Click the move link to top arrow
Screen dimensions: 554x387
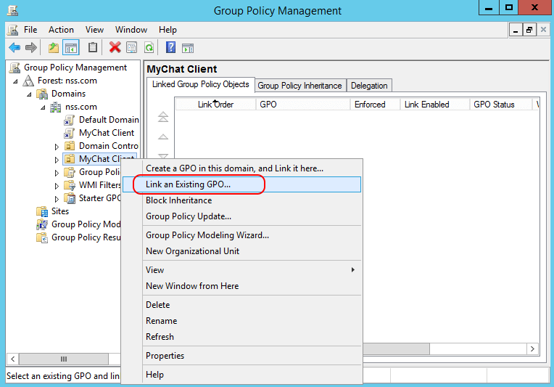tap(163, 117)
